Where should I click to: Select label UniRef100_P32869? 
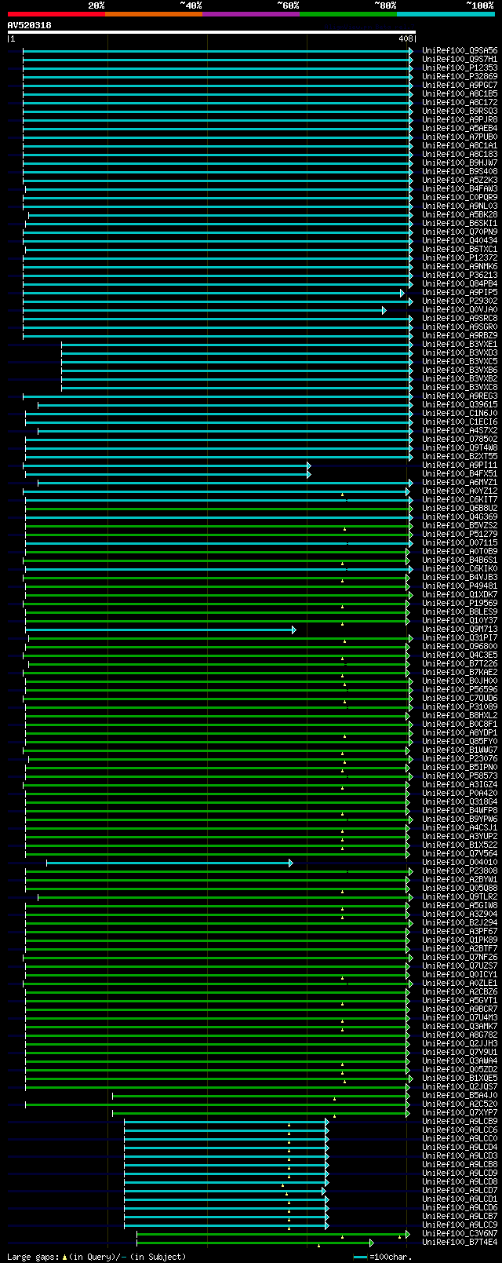tap(460, 76)
